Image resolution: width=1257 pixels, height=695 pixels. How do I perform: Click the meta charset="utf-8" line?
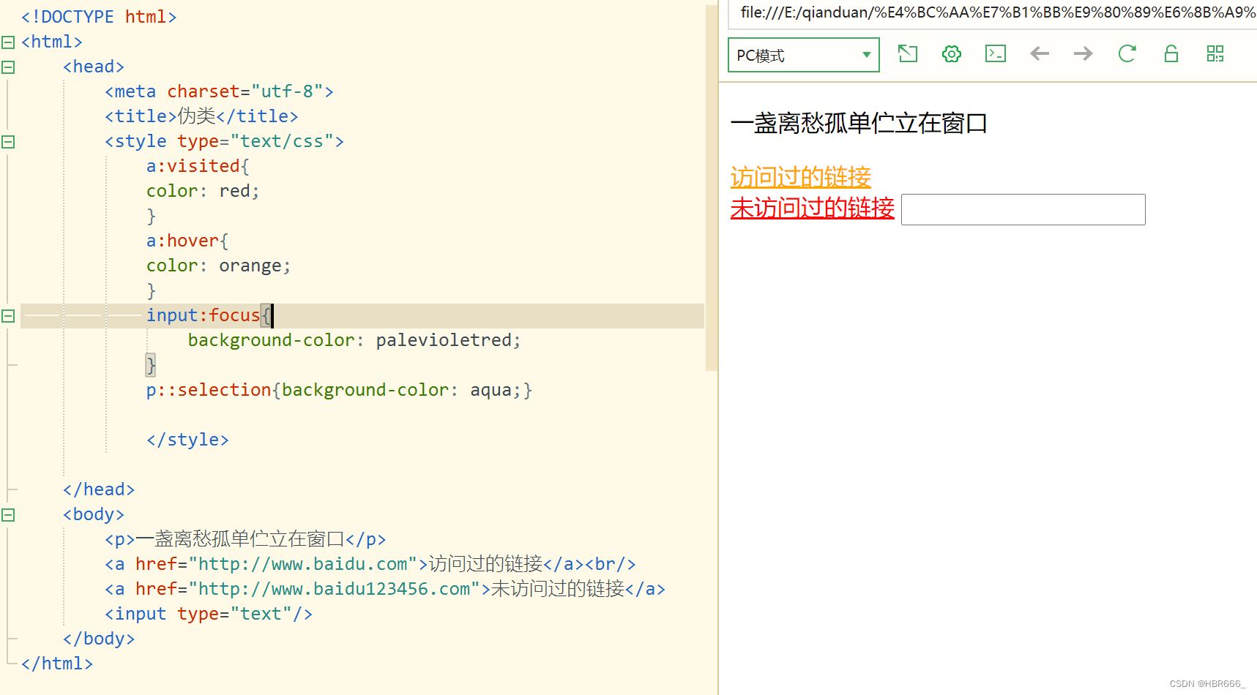point(219,91)
